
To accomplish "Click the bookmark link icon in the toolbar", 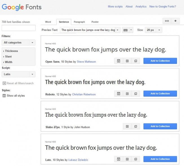I will click(x=167, y=21).
